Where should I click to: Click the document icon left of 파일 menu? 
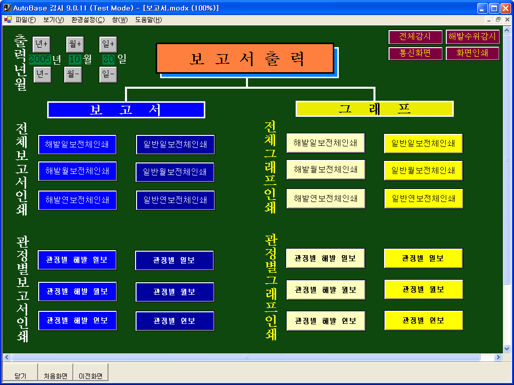click(x=8, y=20)
